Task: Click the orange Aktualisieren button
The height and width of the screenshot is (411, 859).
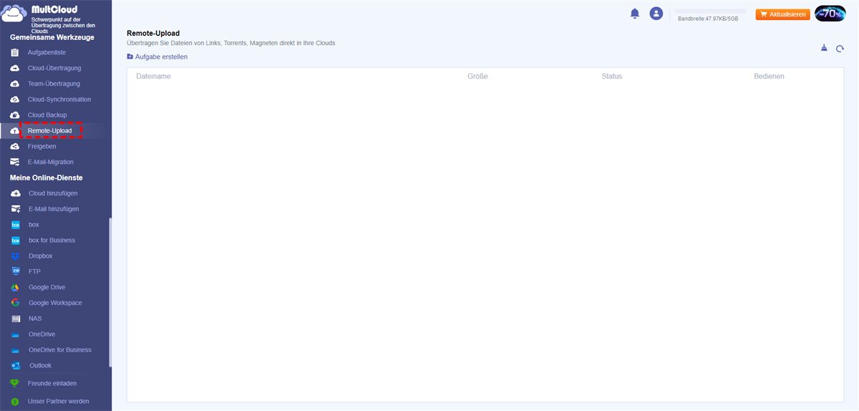Action: 782,14
